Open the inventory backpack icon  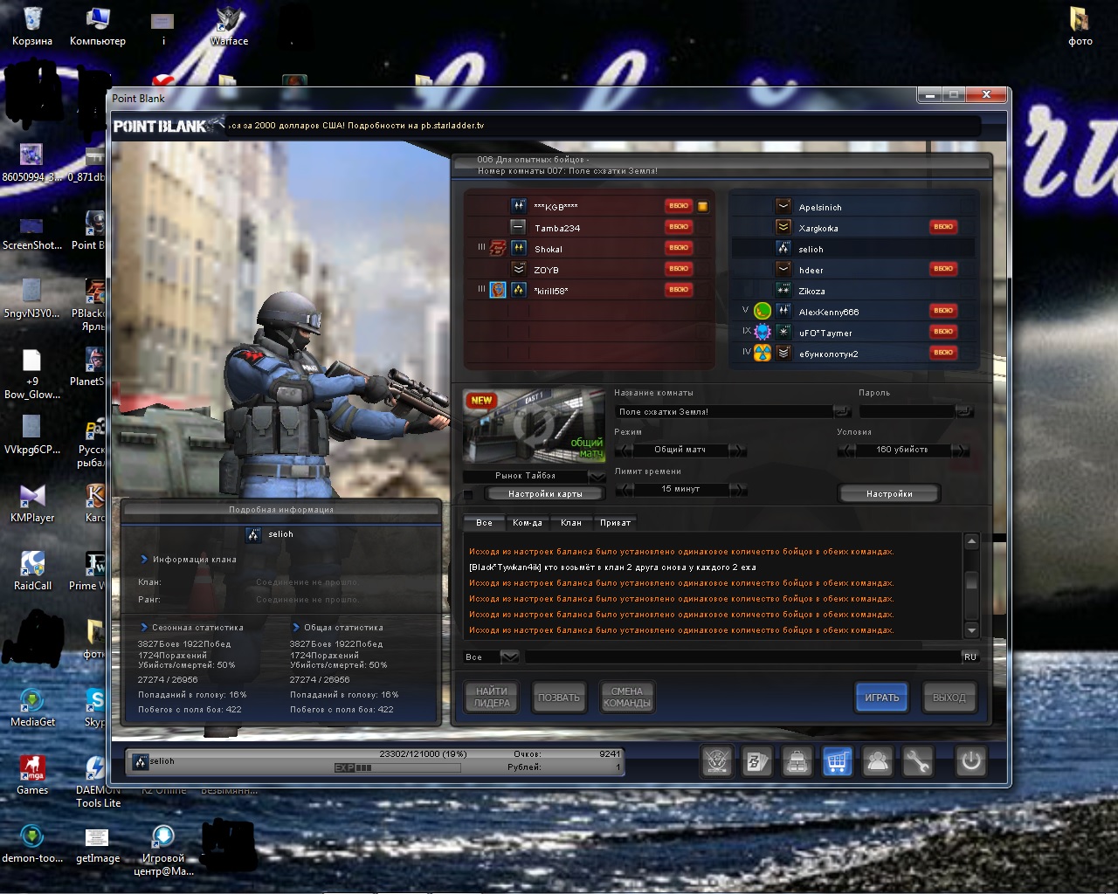point(797,762)
